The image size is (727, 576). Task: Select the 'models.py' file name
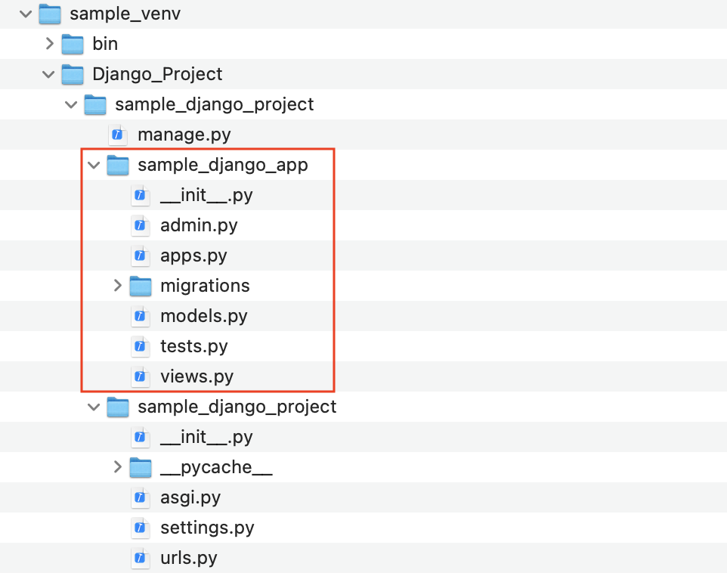tap(204, 316)
